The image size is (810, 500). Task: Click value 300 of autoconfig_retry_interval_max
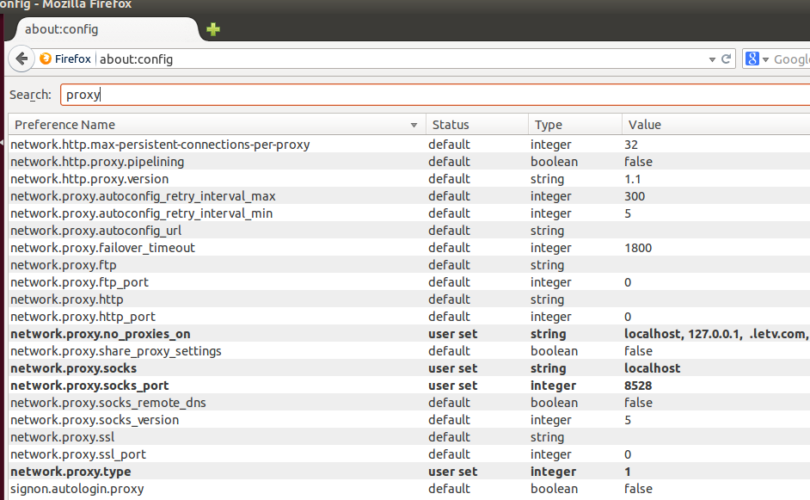click(635, 196)
